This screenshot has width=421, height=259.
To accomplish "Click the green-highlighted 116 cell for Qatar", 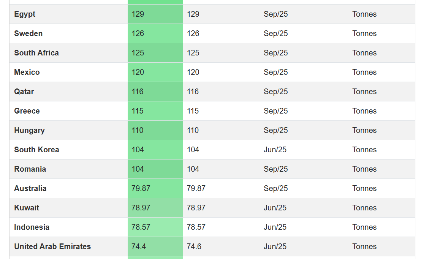I will coord(138,92).
